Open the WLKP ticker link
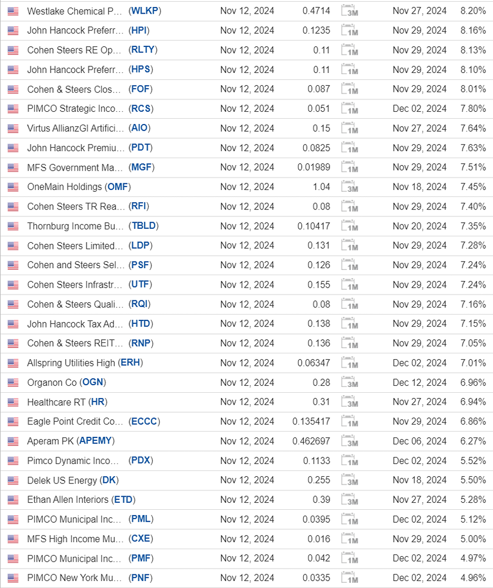The image size is (493, 588). [145, 11]
